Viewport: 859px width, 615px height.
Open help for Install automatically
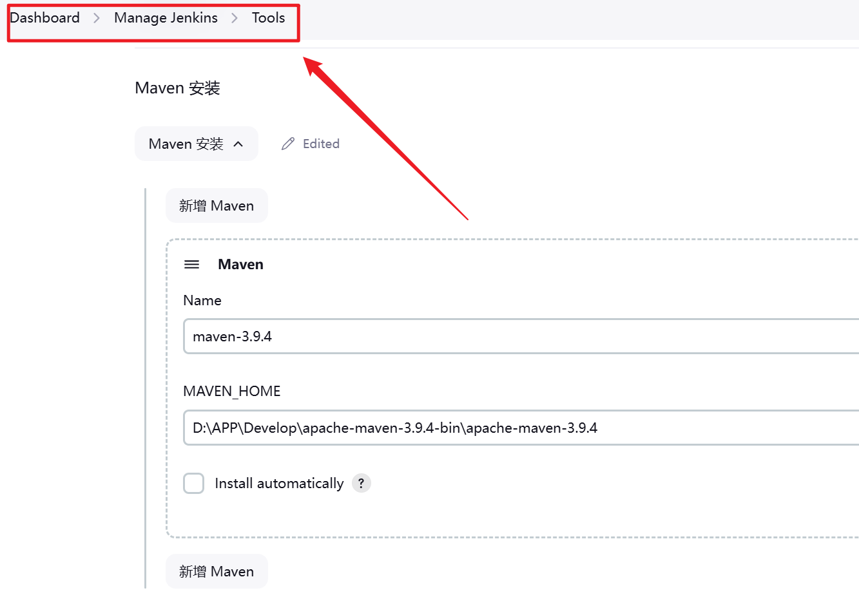pos(362,483)
